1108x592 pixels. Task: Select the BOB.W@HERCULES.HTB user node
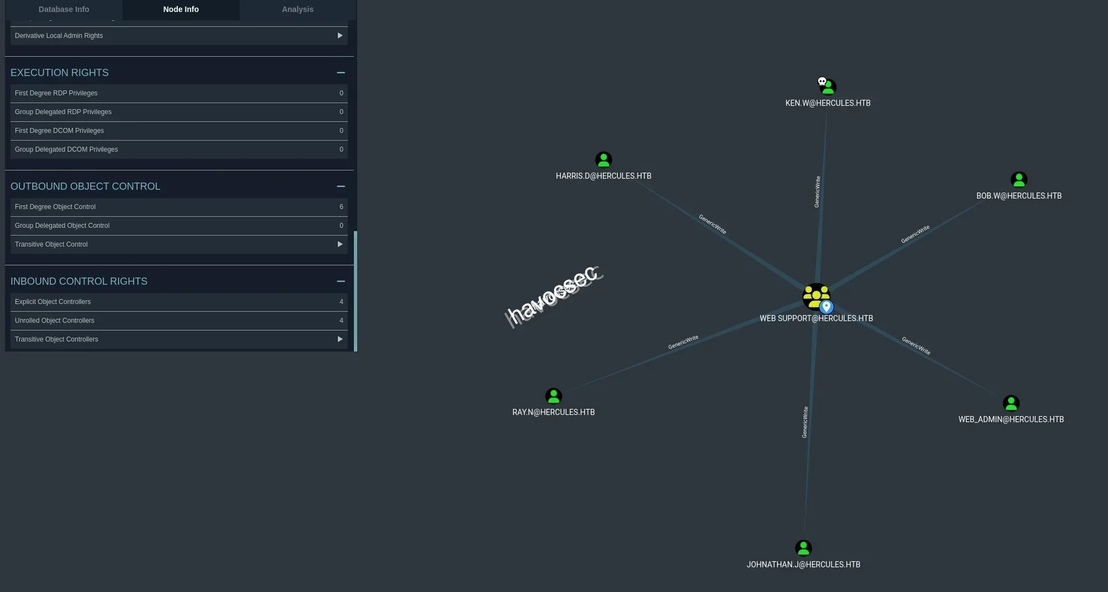(1019, 180)
